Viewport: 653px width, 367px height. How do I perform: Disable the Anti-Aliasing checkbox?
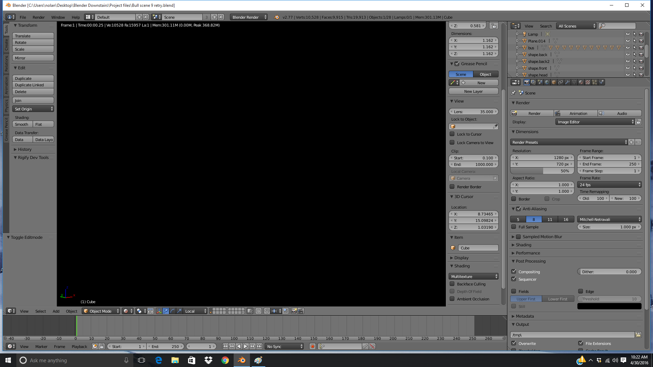518,209
